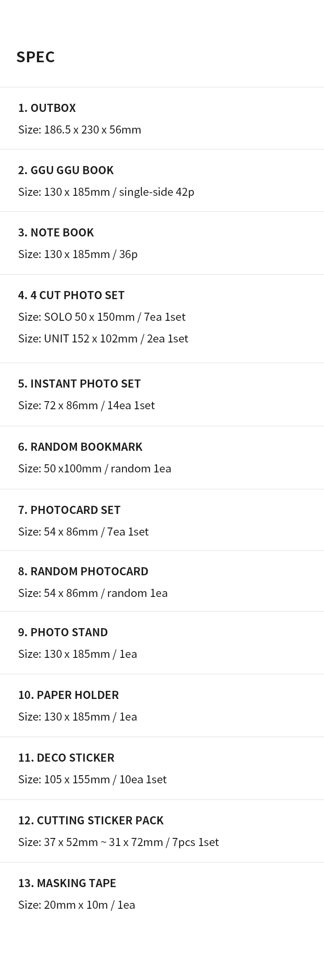Select the 8. RANDOM PHOTOCARD title
Image resolution: width=324 pixels, height=976 pixels.
[x=83, y=571]
